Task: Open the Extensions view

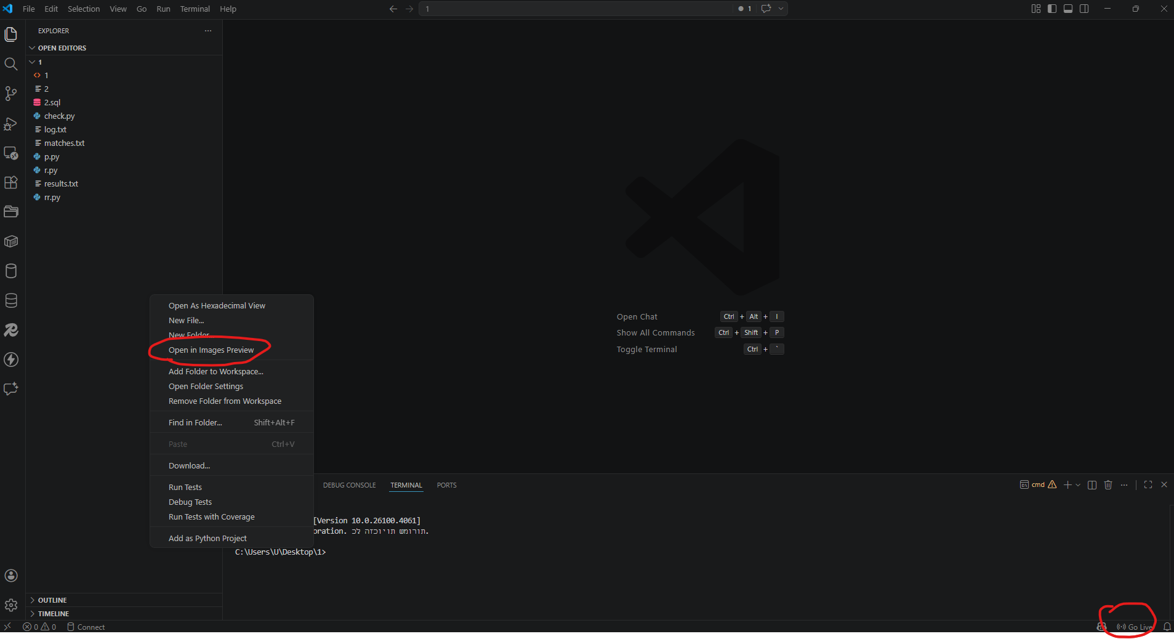Action: click(11, 183)
